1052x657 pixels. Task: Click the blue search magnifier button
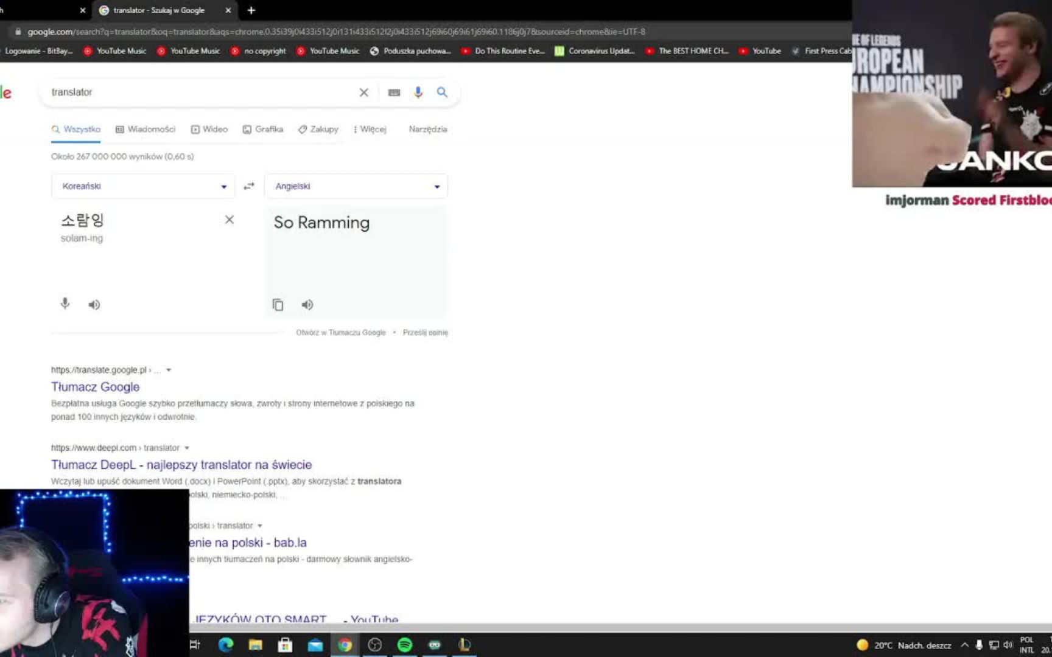coord(442,92)
